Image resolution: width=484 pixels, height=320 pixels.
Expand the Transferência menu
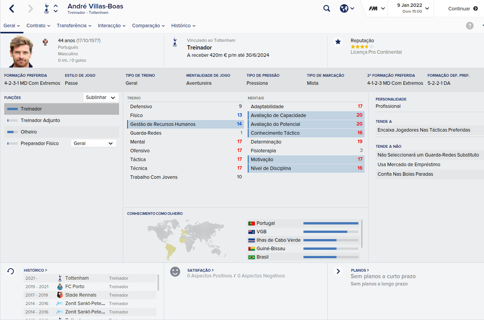pyautogui.click(x=74, y=26)
